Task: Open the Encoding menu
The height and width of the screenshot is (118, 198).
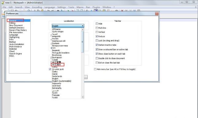Action: point(37,7)
